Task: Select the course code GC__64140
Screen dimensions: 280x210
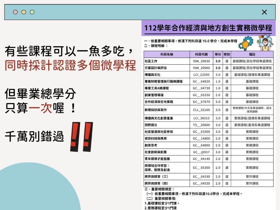Action: [201, 159]
